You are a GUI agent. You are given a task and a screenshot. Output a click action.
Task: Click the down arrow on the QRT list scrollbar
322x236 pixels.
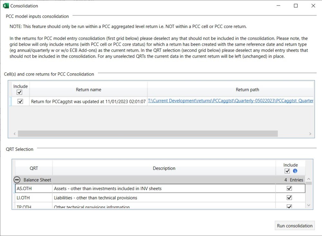(308, 205)
